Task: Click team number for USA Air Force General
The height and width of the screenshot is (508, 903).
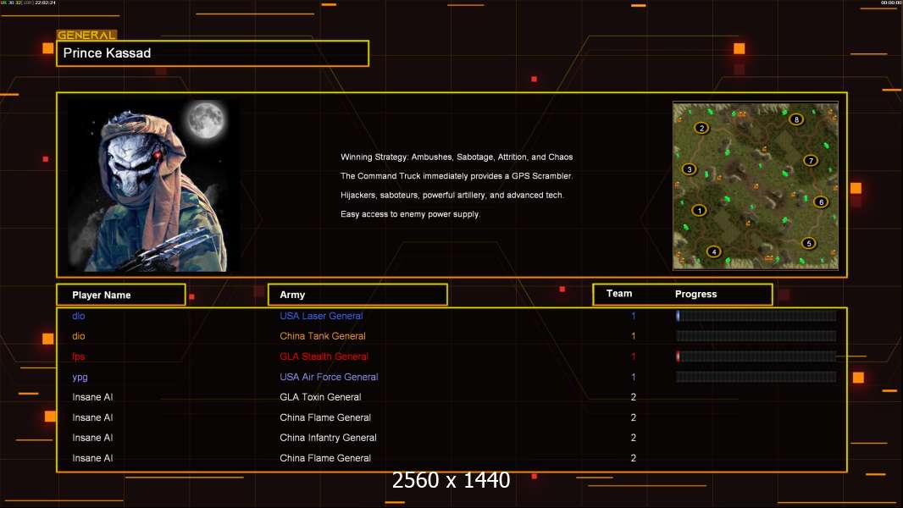Action: click(633, 377)
